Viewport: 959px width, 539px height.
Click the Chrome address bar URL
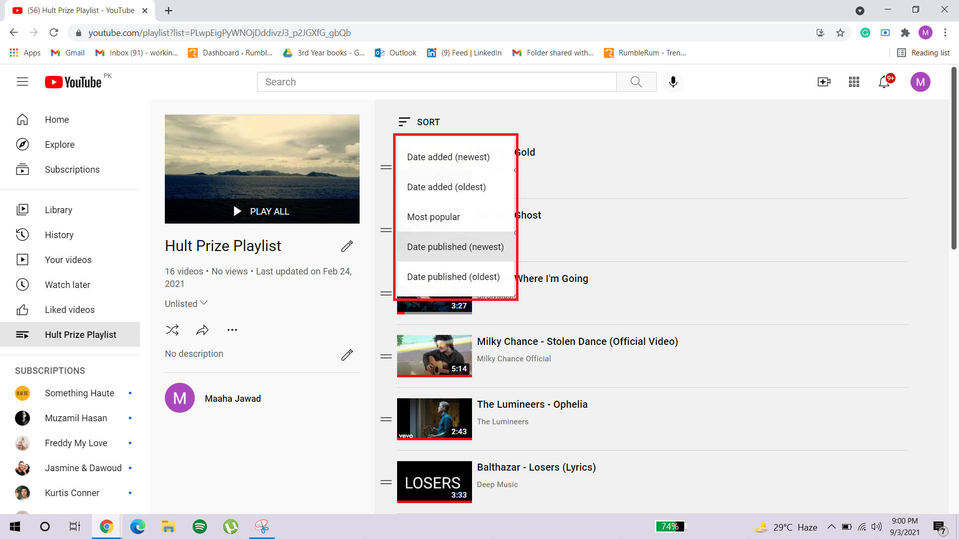(220, 33)
